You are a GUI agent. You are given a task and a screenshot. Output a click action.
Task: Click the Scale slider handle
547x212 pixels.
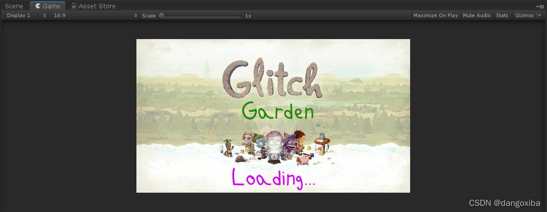162,15
